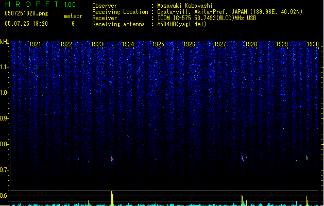
Task: Click the meteor echo just before 1930
Action: click(x=307, y=158)
